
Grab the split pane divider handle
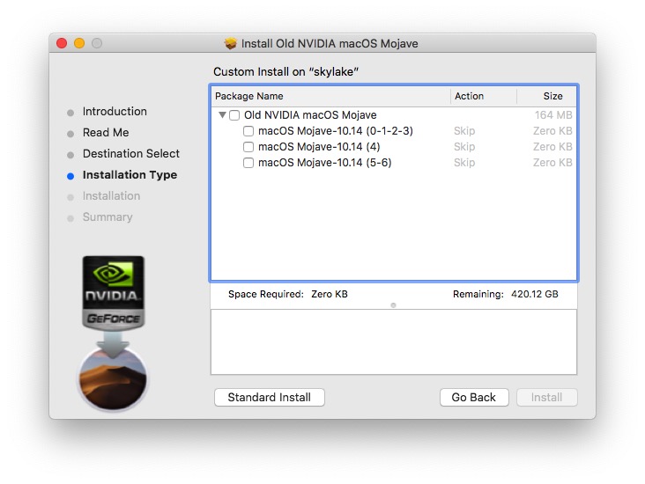(393, 305)
